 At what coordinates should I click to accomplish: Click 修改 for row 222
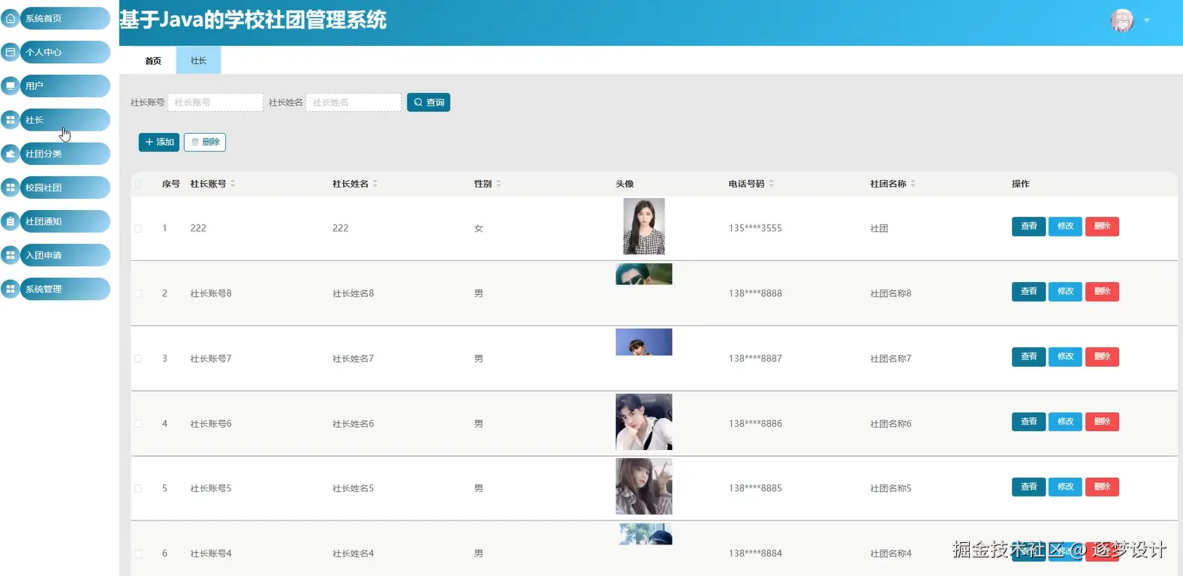pyautogui.click(x=1065, y=226)
